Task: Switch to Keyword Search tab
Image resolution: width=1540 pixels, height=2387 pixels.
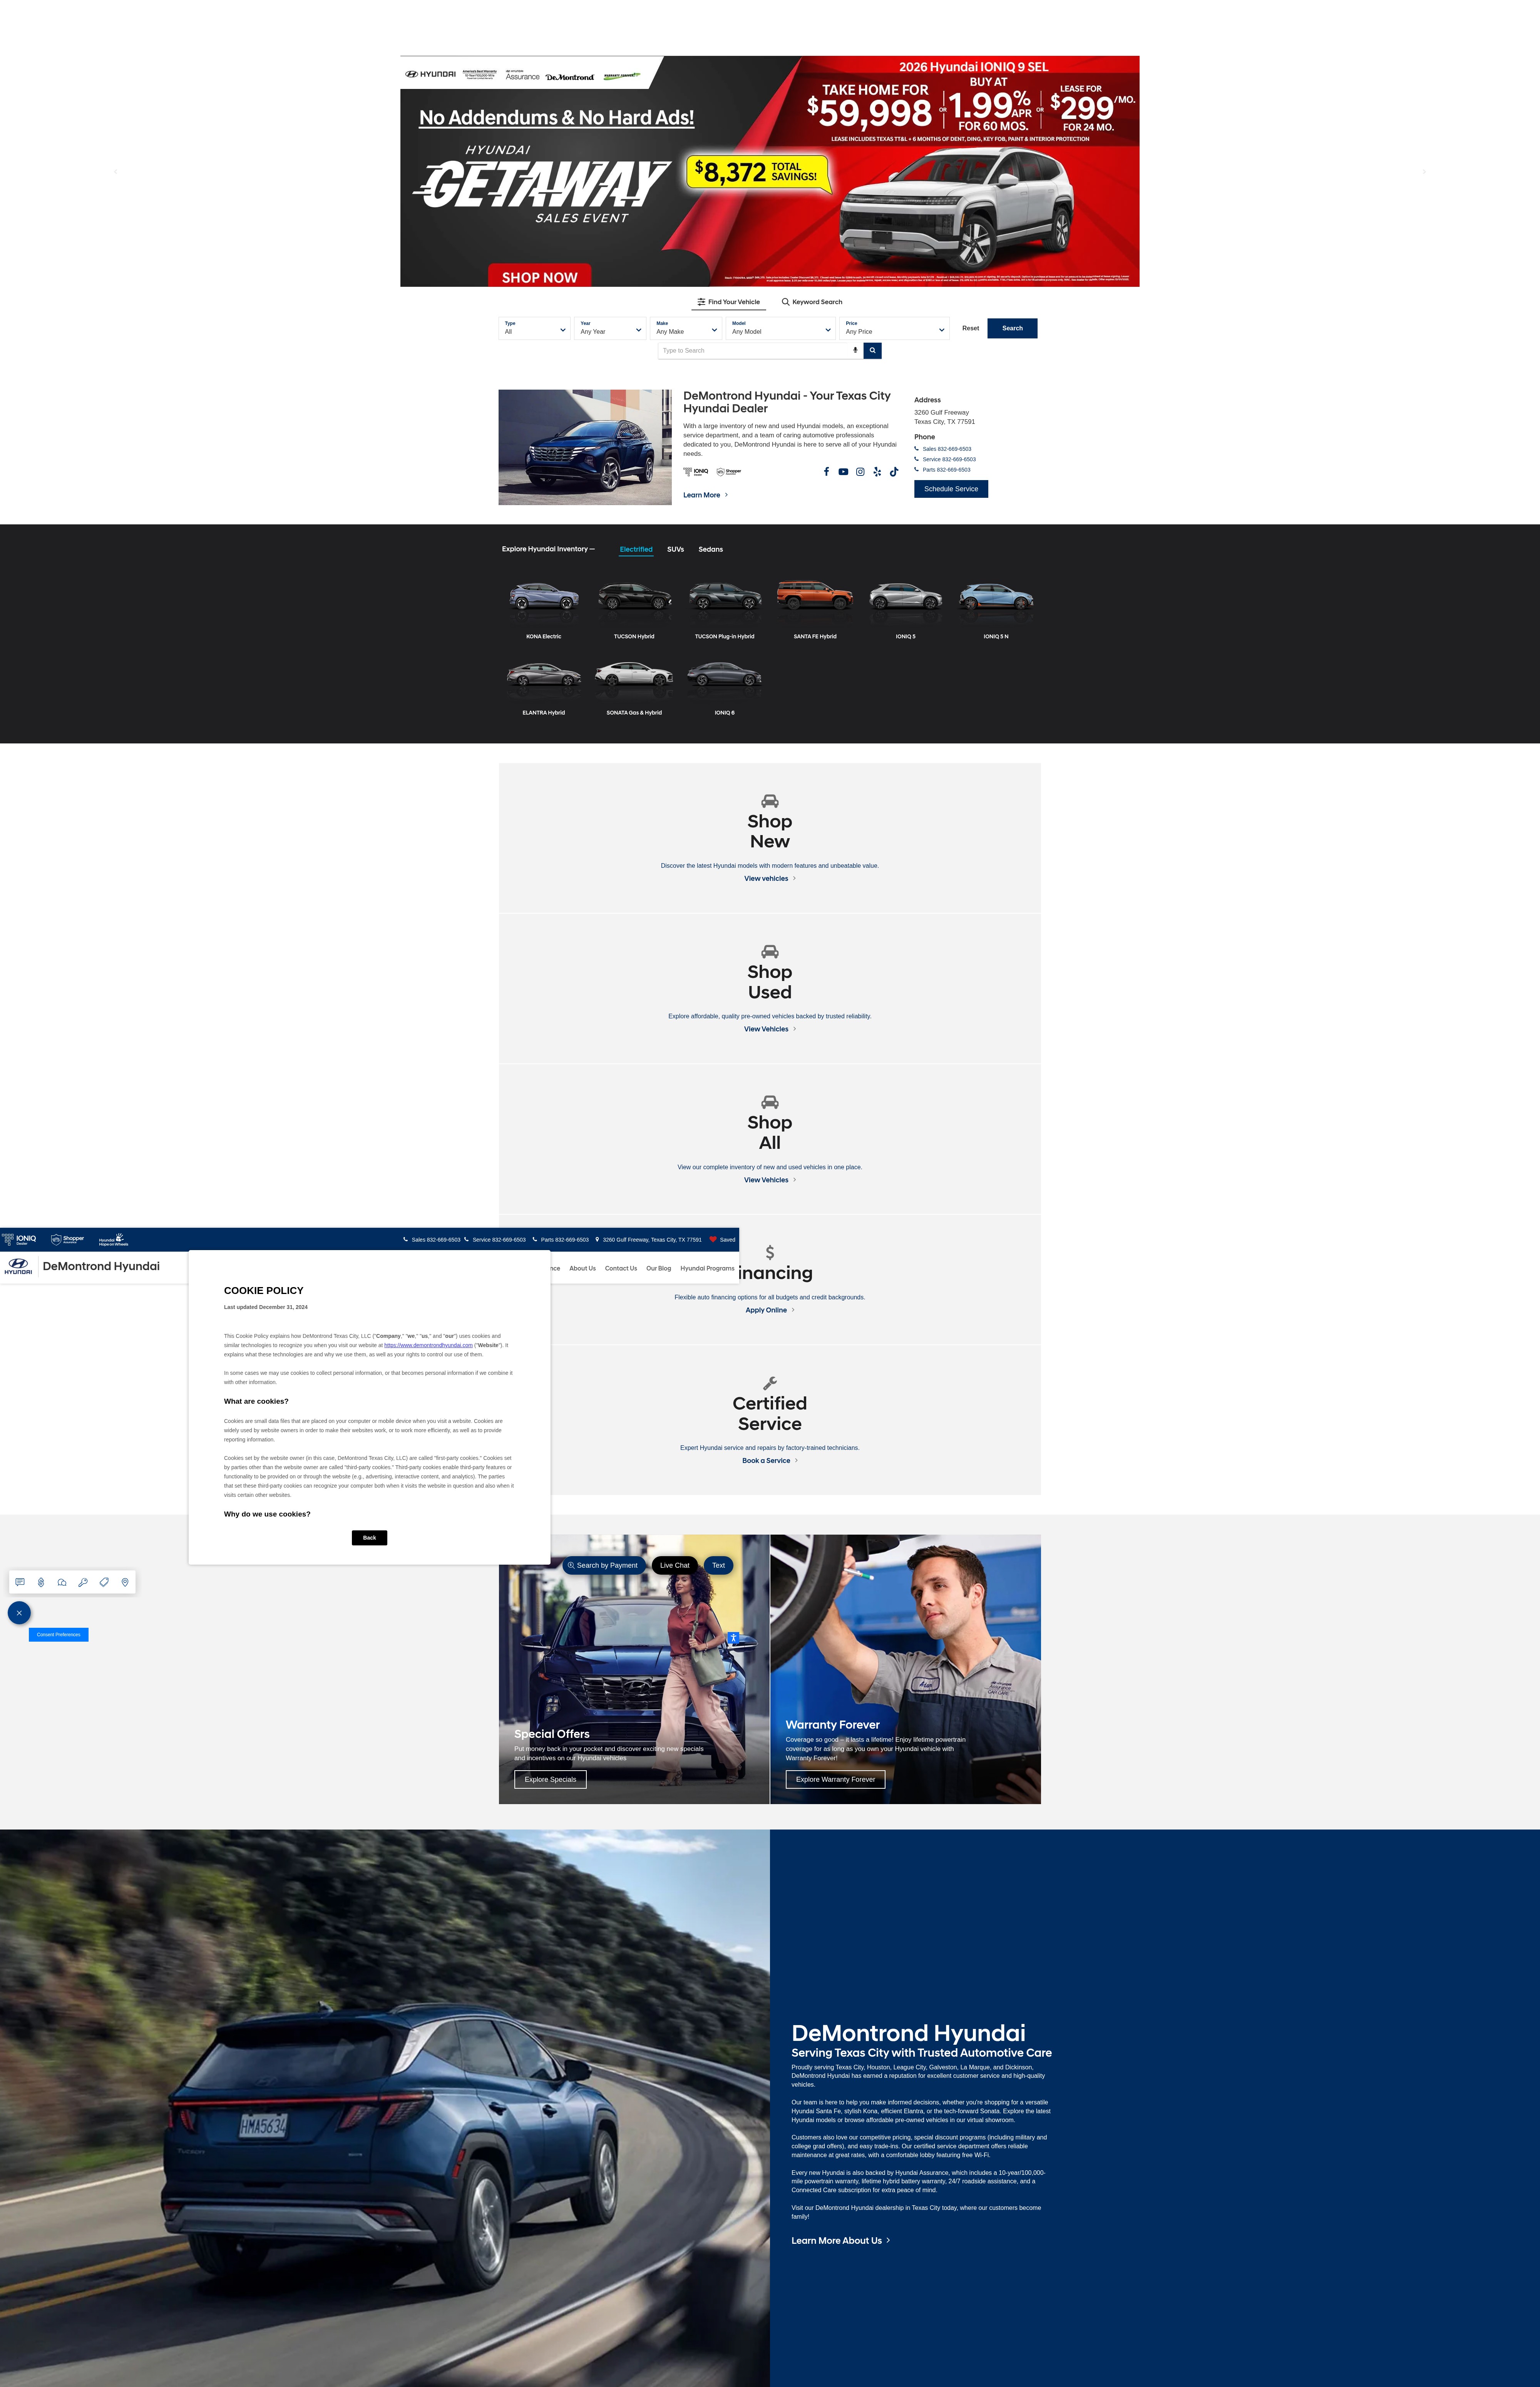Action: click(x=812, y=302)
